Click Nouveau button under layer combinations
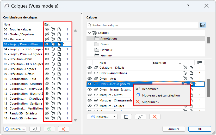 coord(15,129)
